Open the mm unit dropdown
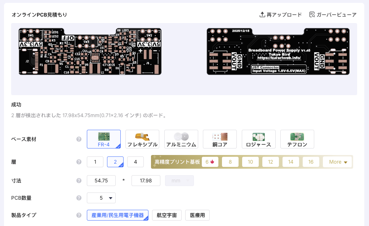This screenshot has width=369, height=226. click(179, 181)
